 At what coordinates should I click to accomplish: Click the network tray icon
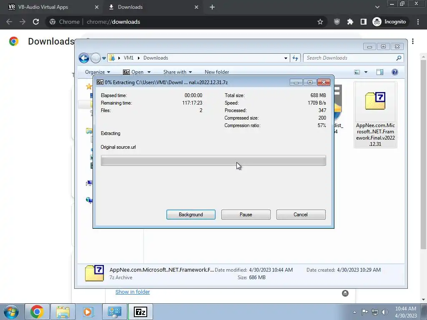pyautogui.click(x=375, y=312)
